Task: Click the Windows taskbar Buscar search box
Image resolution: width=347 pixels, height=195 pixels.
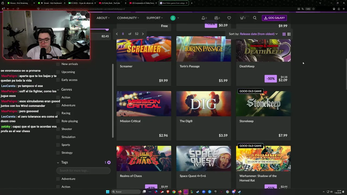Action: click(126, 192)
